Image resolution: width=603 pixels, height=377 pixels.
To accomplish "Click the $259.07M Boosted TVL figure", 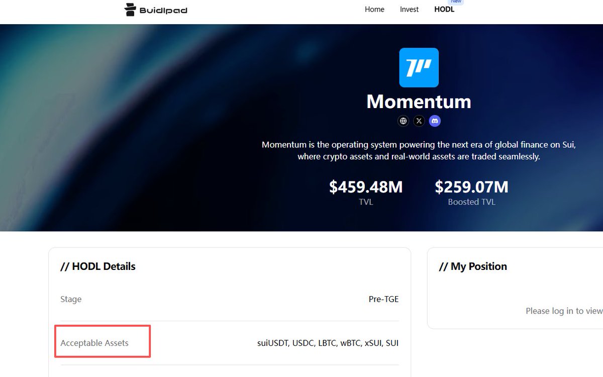I will point(471,187).
